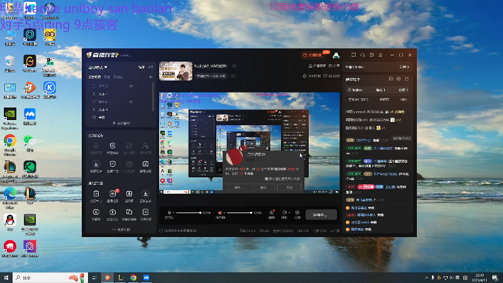Select the last tab in chat filter row
Viewport: 503px width, 283px height.
(x=403, y=90)
